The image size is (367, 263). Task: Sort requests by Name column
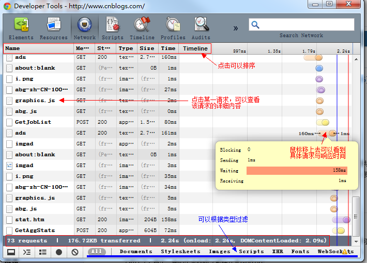click(x=38, y=48)
